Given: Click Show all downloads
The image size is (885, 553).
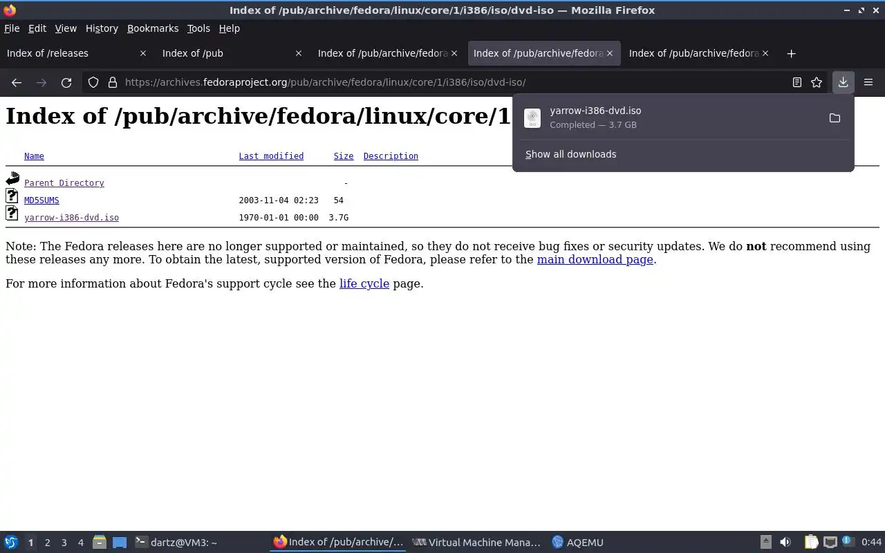Looking at the screenshot, I should (570, 154).
